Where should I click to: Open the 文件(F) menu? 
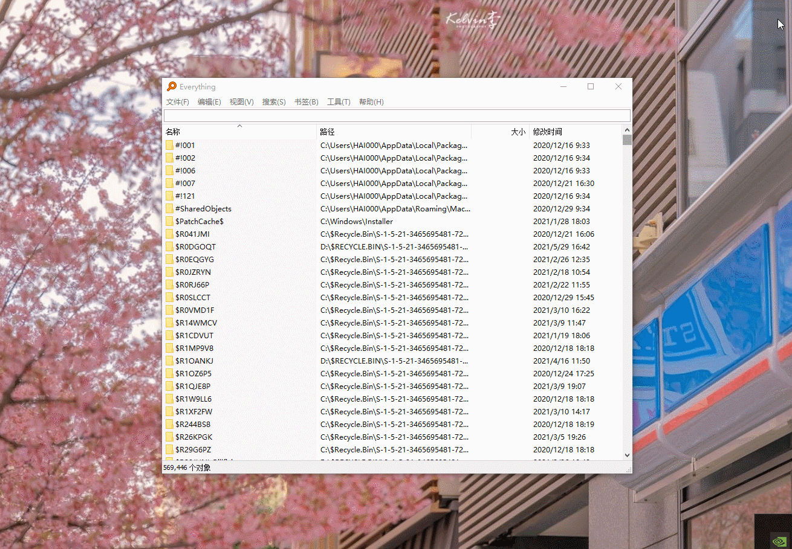tap(178, 102)
